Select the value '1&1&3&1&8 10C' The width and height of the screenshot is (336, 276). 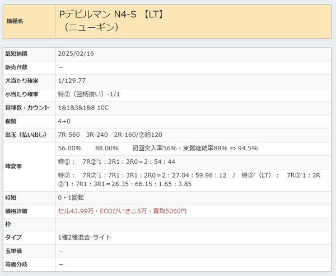point(83,108)
